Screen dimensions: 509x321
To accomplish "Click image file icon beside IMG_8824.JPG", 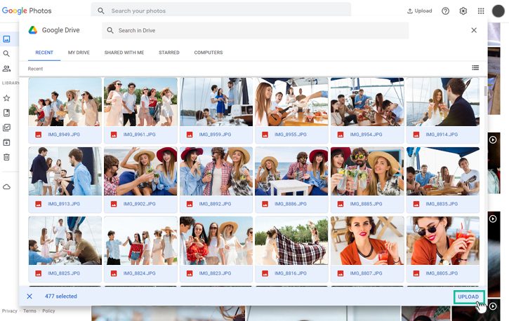I will click(x=114, y=273).
